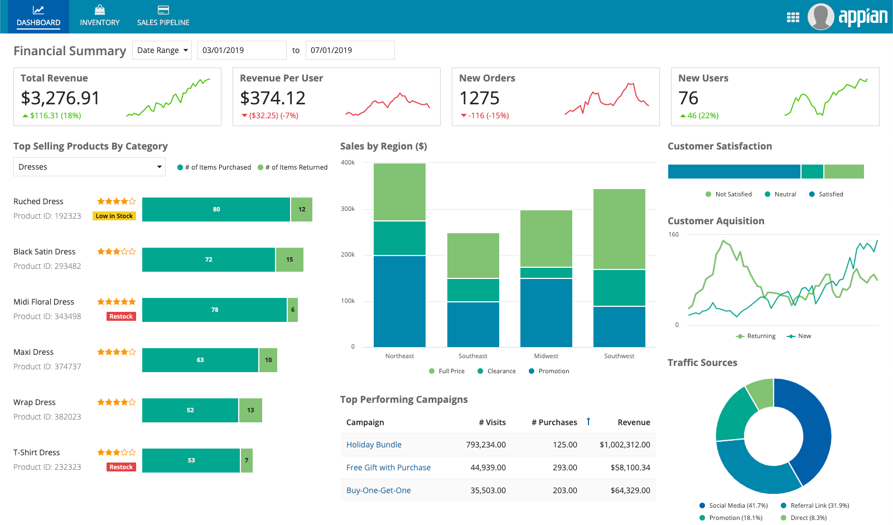Click Southwest bar in Sales by Region
The height and width of the screenshot is (525, 893).
619,268
